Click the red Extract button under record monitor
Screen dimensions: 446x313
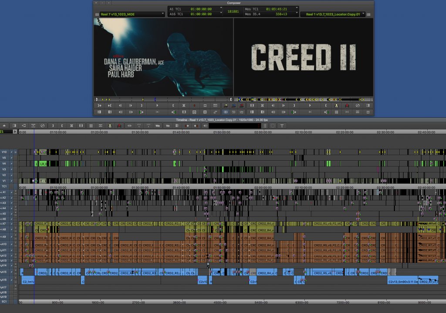point(347,105)
